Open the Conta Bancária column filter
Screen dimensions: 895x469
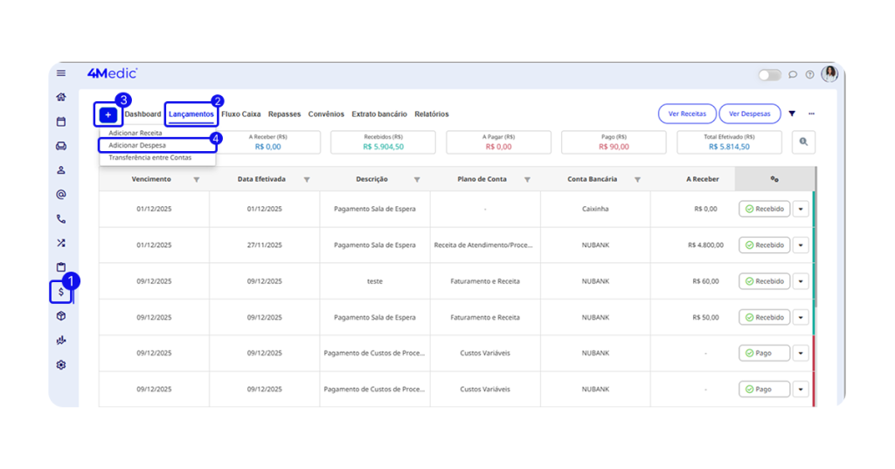[x=637, y=179]
